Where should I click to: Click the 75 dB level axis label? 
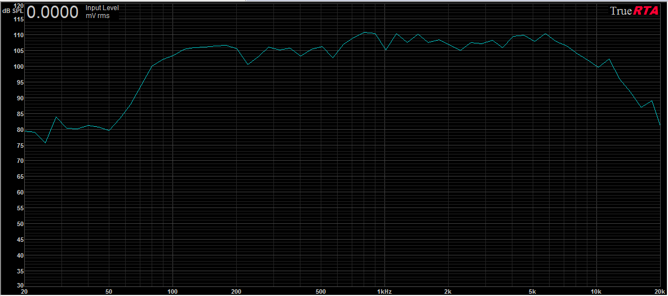[20, 145]
